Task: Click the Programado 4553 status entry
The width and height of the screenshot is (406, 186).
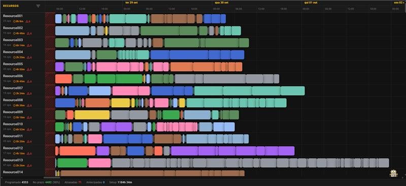Action: [17, 182]
